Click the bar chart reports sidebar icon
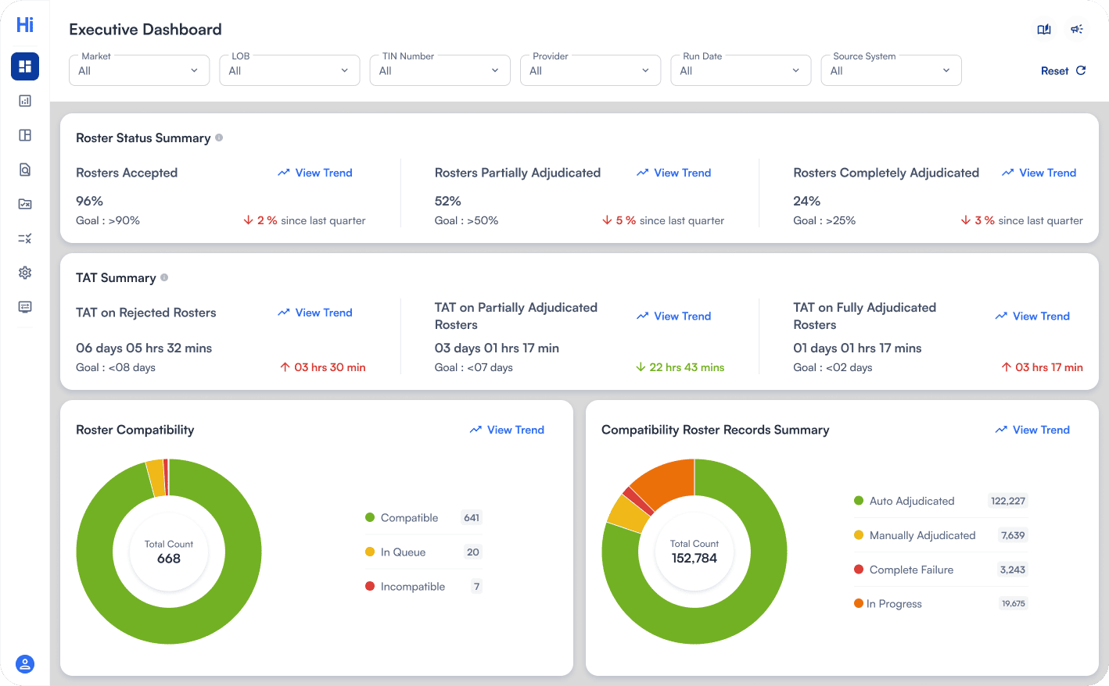The height and width of the screenshot is (686, 1109). (x=25, y=101)
